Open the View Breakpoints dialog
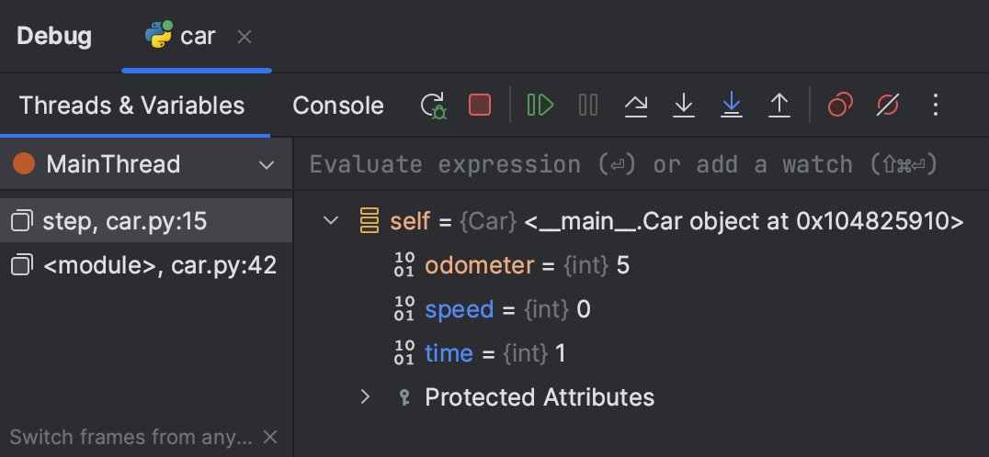Image resolution: width=989 pixels, height=457 pixels. [840, 106]
